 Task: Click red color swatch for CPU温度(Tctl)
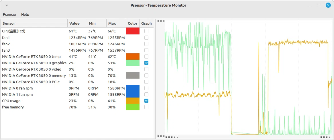133,31
